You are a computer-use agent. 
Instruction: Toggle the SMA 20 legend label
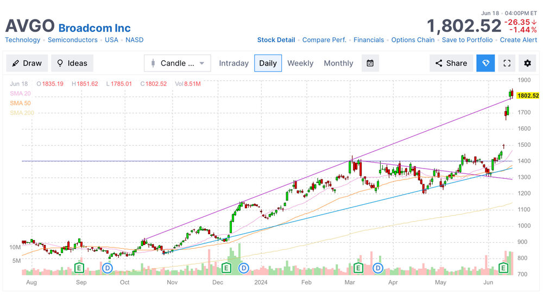click(20, 93)
